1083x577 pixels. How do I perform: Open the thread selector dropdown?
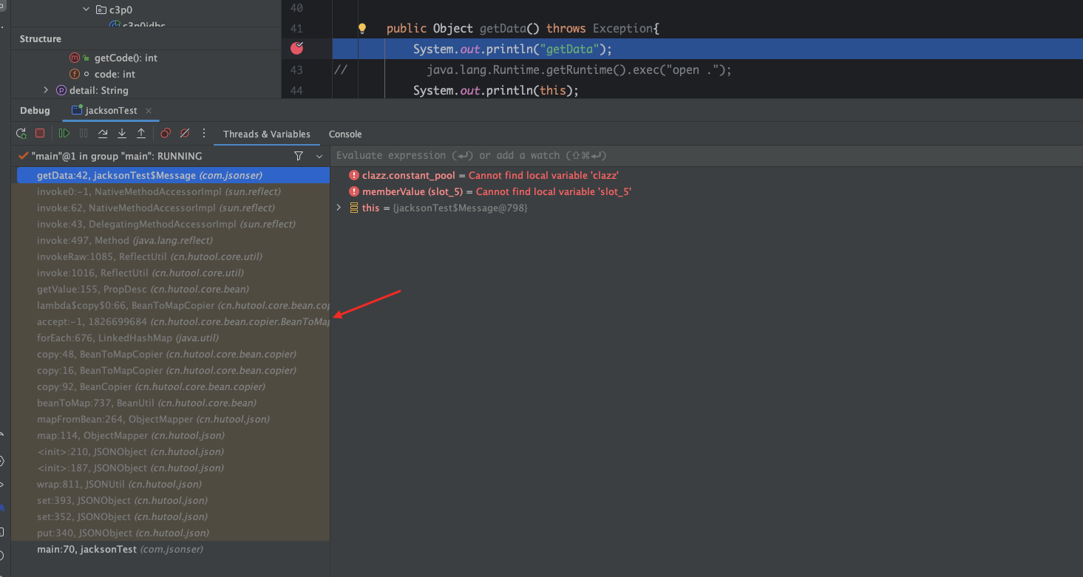coord(319,156)
